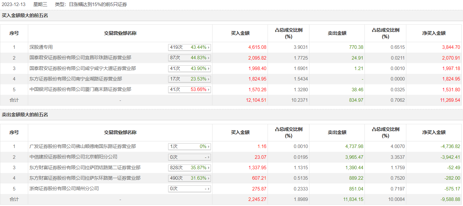The height and width of the screenshot is (206, 463).
Task: Open the 41次 53.66% dropdown for 中国银河证券
Action: 189,89
